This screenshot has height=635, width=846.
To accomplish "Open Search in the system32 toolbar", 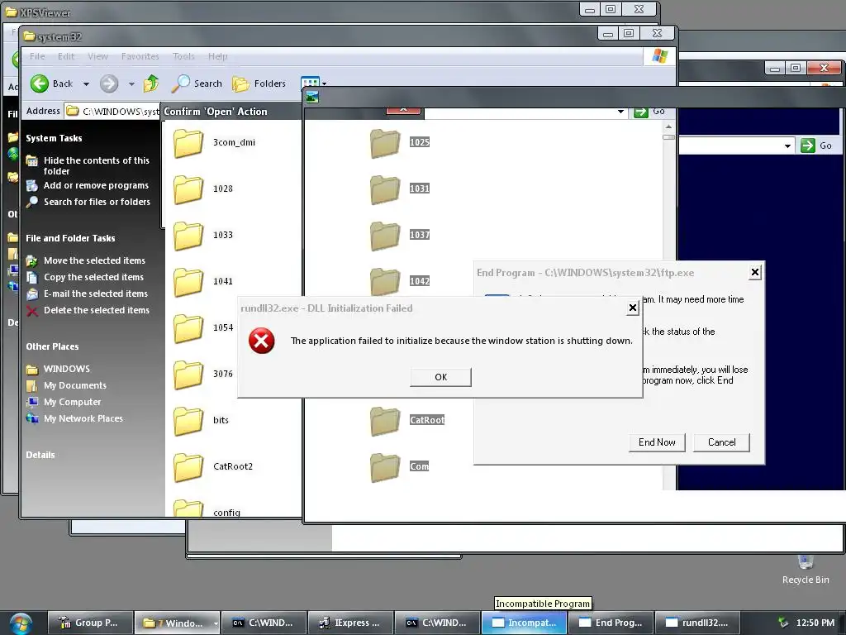I will (197, 84).
